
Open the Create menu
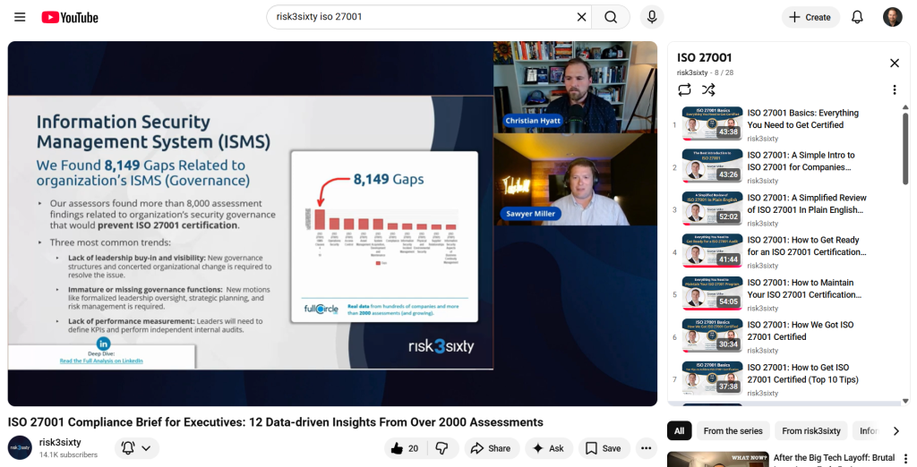point(810,17)
